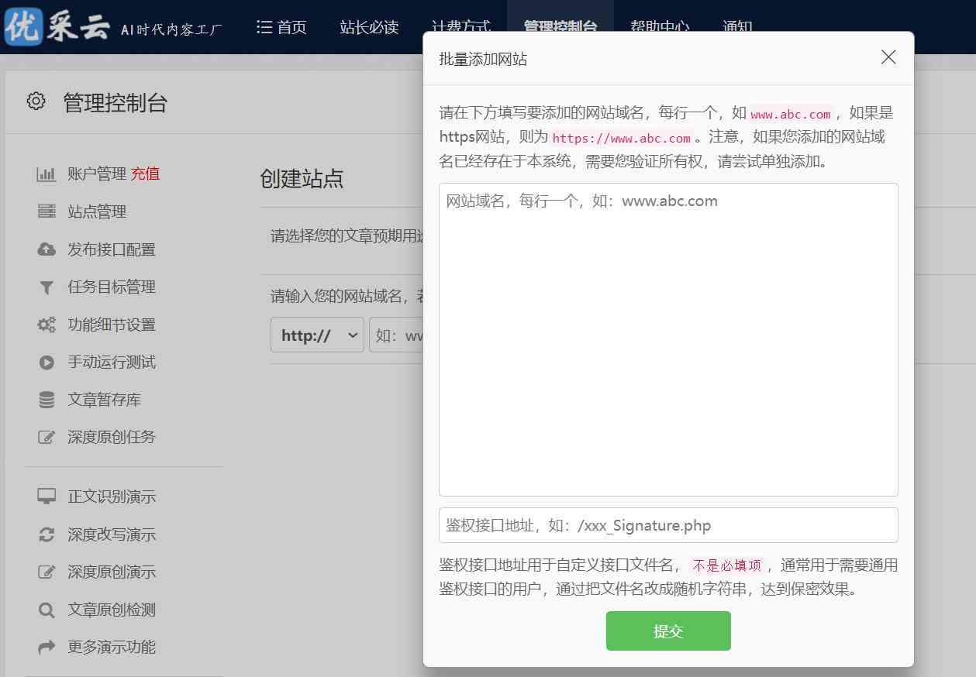
Task: Click the 不是必填项 highlighted note
Action: click(727, 565)
